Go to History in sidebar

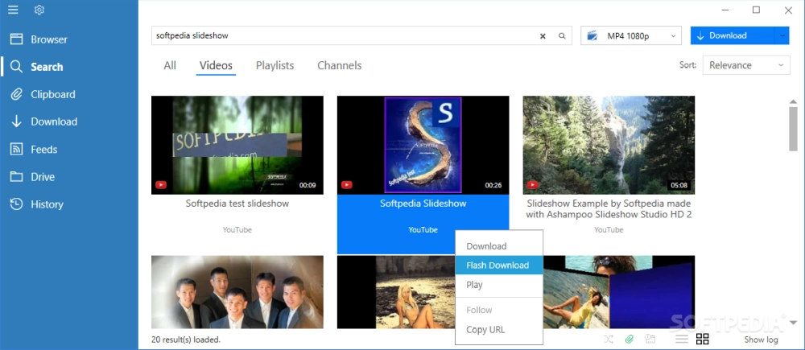click(x=47, y=204)
